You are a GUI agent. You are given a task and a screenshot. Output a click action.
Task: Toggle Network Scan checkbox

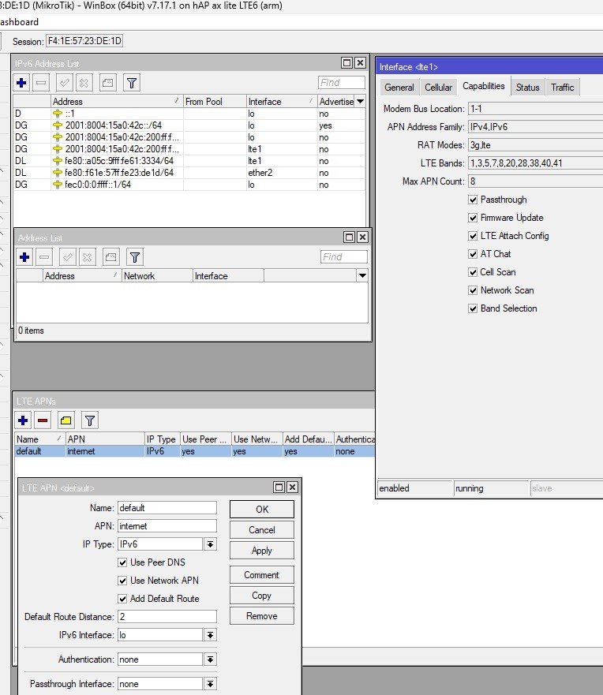coord(473,290)
